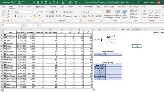Screen dimensions: 164x92
Task: Click the Save icon in quick access toolbar
Action: (x=19, y=2)
